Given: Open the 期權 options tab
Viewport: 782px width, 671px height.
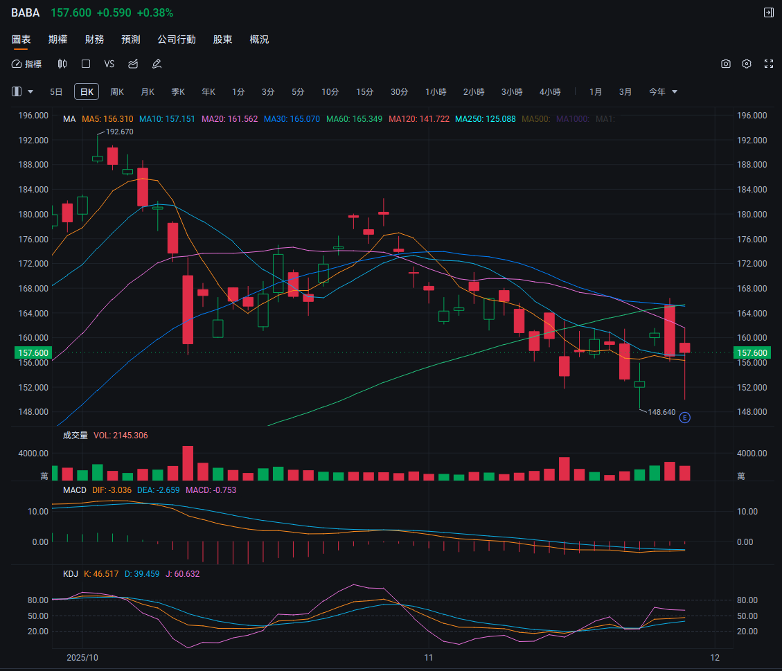Looking at the screenshot, I should (57, 39).
